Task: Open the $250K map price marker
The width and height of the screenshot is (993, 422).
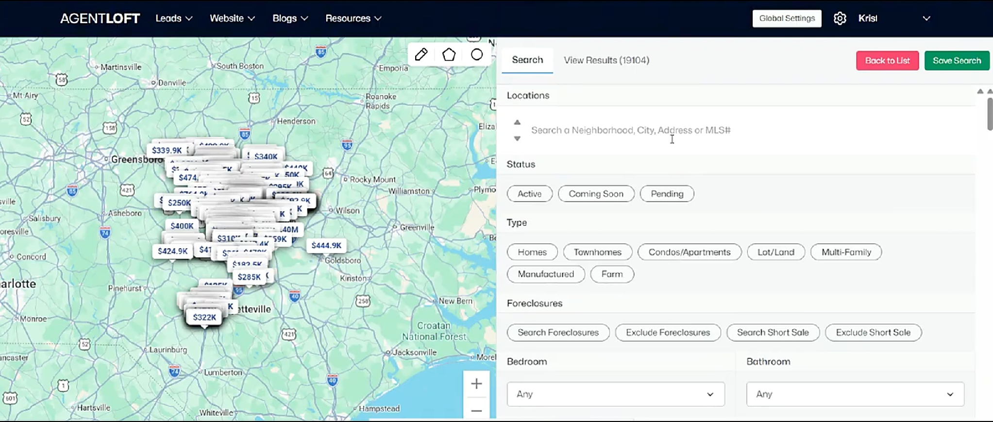Action: (x=179, y=203)
